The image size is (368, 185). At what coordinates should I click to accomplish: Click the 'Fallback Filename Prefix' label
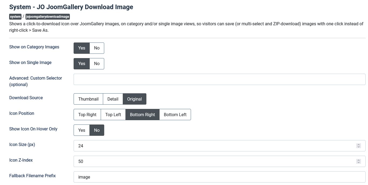pos(33,176)
